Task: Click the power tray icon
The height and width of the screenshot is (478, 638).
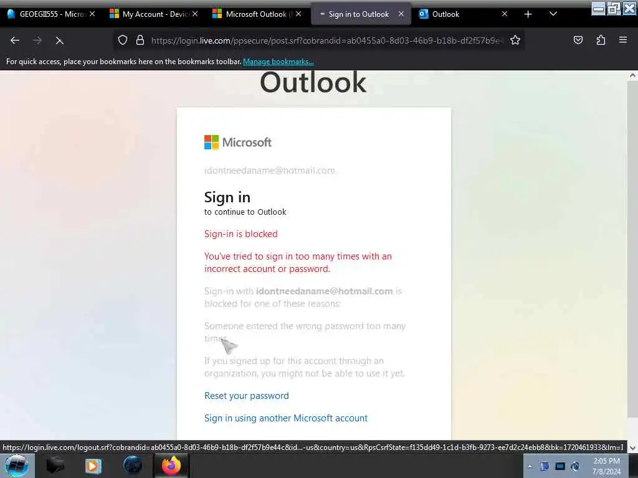Action: click(x=575, y=466)
